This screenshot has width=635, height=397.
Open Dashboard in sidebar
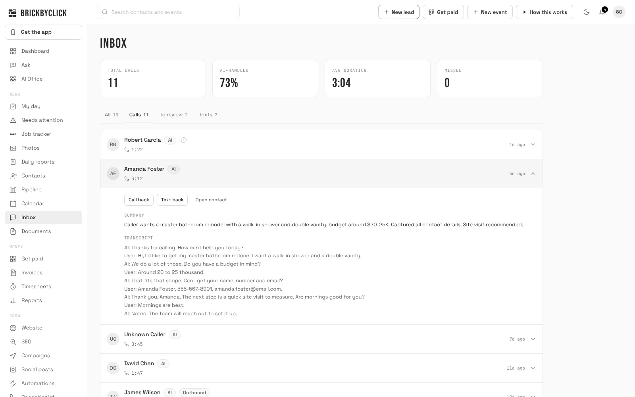43,51
